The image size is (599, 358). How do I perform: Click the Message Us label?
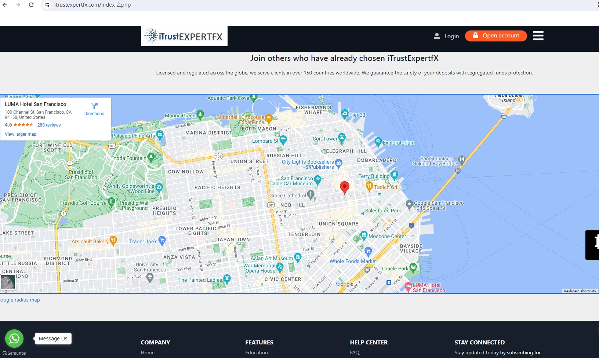[53, 339]
